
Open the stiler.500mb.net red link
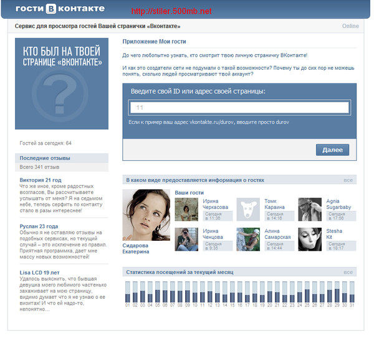tap(171, 11)
